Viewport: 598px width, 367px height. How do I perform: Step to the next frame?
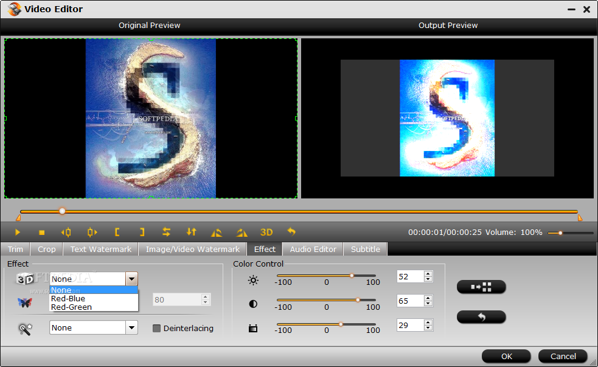[92, 232]
